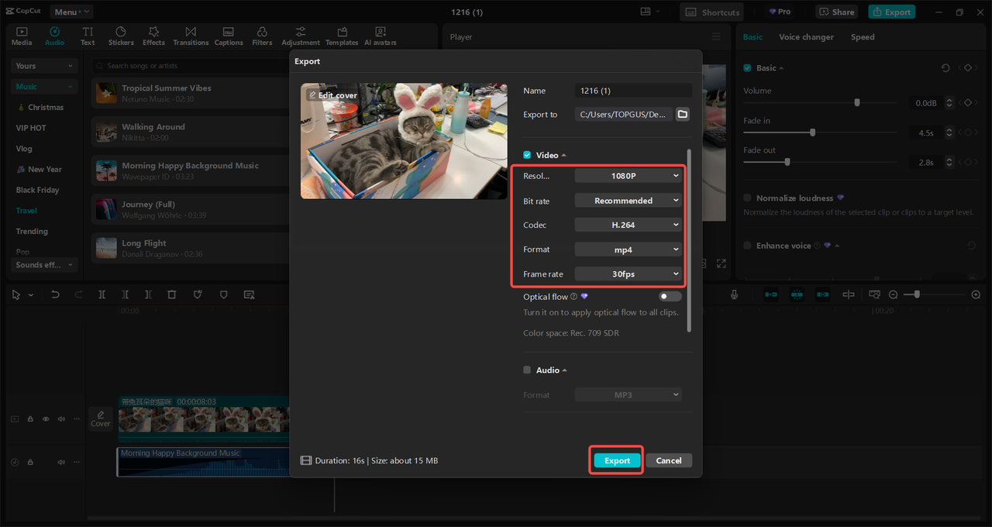Click the export Name input field
This screenshot has height=527, width=992.
click(x=633, y=91)
